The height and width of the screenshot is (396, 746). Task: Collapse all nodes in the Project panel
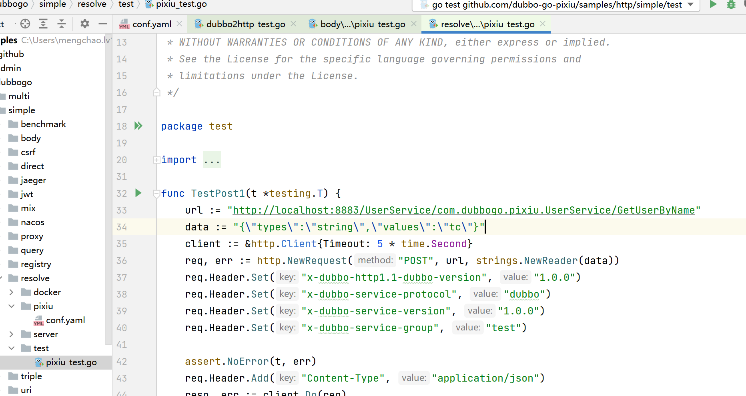tap(62, 24)
